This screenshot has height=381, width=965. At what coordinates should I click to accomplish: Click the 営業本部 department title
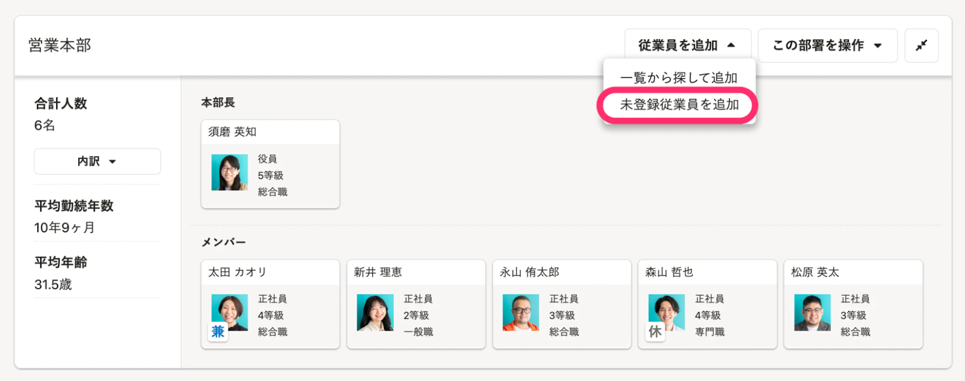point(60,45)
